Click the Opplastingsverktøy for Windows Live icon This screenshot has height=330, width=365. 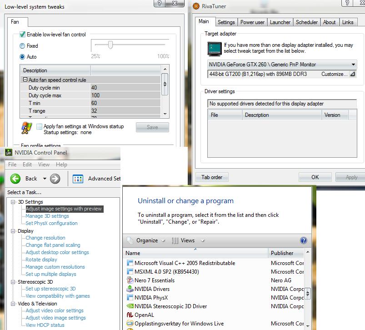(x=130, y=323)
